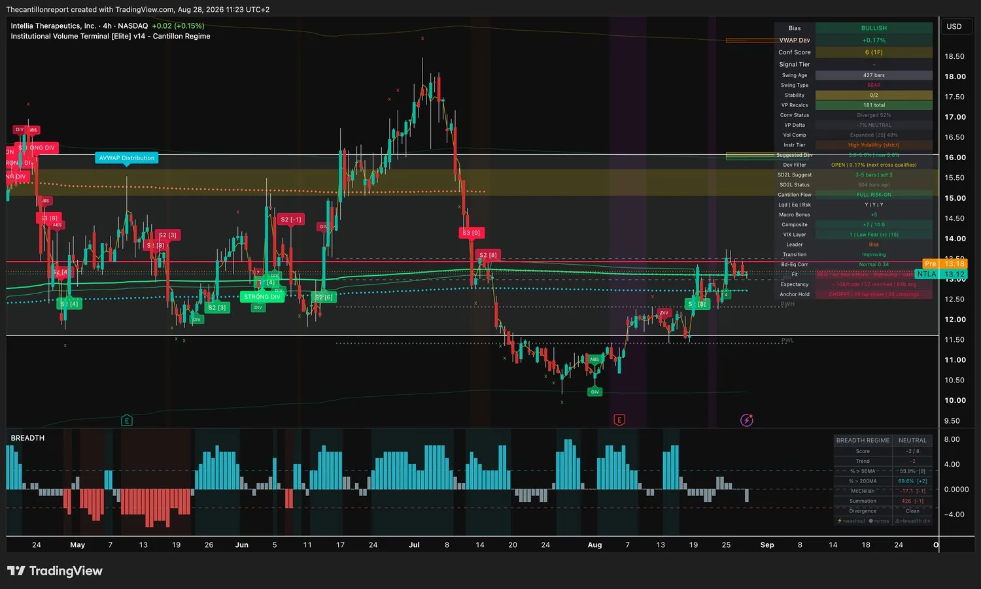981x589 pixels.
Task: Open the purple lightning event icon
Action: pyautogui.click(x=747, y=420)
